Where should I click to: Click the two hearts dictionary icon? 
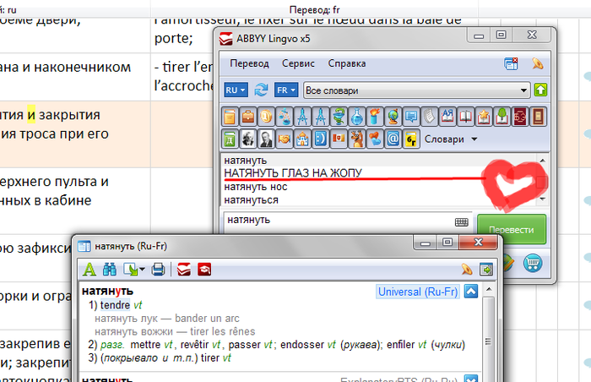pyautogui.click(x=375, y=139)
